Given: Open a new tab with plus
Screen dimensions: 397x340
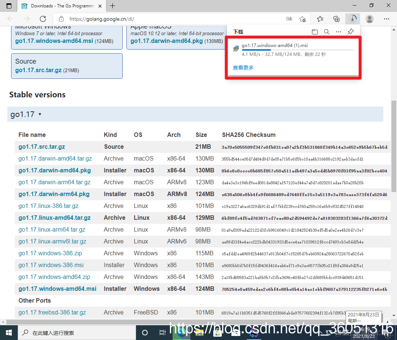Looking at the screenshot, I should coord(113,6).
